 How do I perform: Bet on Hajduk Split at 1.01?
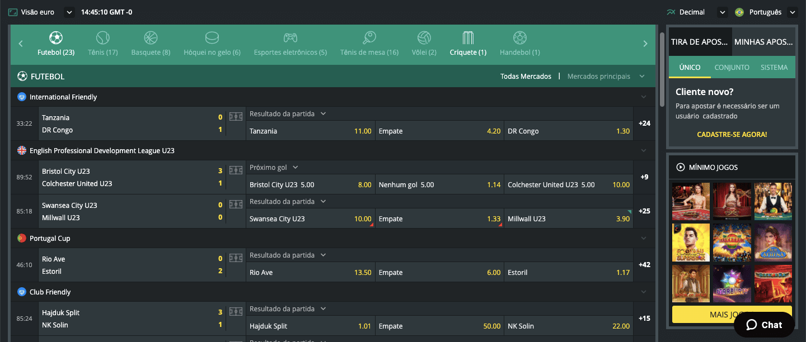pyautogui.click(x=310, y=326)
